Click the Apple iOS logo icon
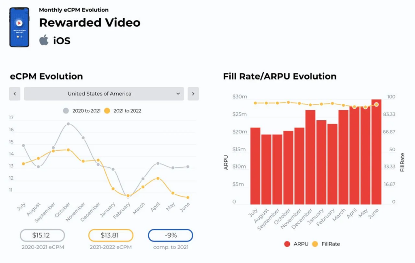 (44, 40)
